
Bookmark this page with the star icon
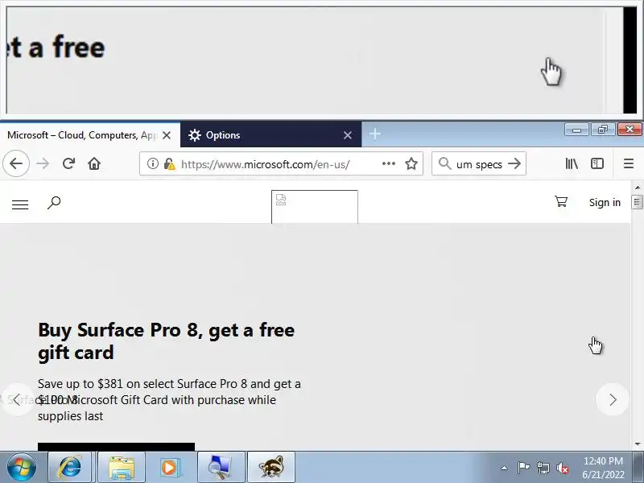click(x=411, y=163)
